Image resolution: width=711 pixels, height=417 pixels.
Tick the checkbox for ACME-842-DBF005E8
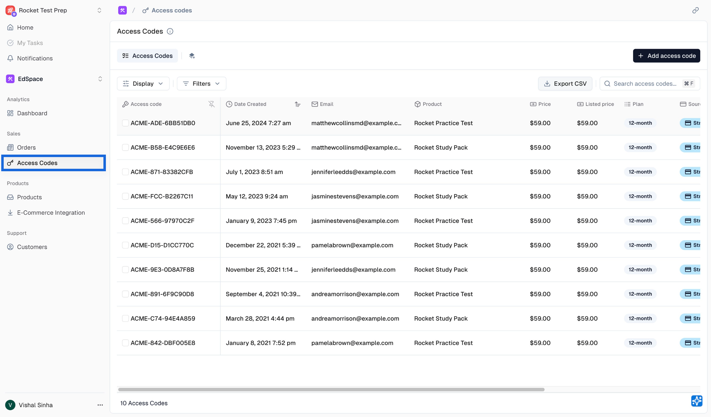[x=125, y=343]
